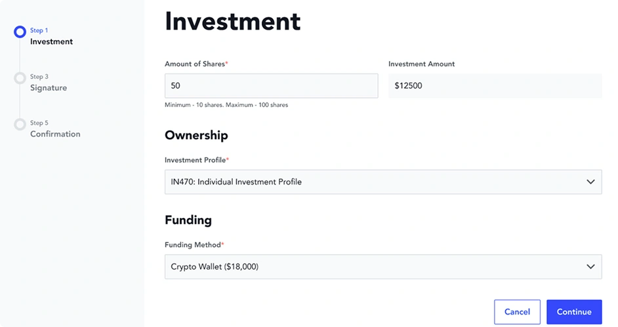Image resolution: width=618 pixels, height=327 pixels.
Task: Jump to the Confirmation step
Action: click(55, 134)
